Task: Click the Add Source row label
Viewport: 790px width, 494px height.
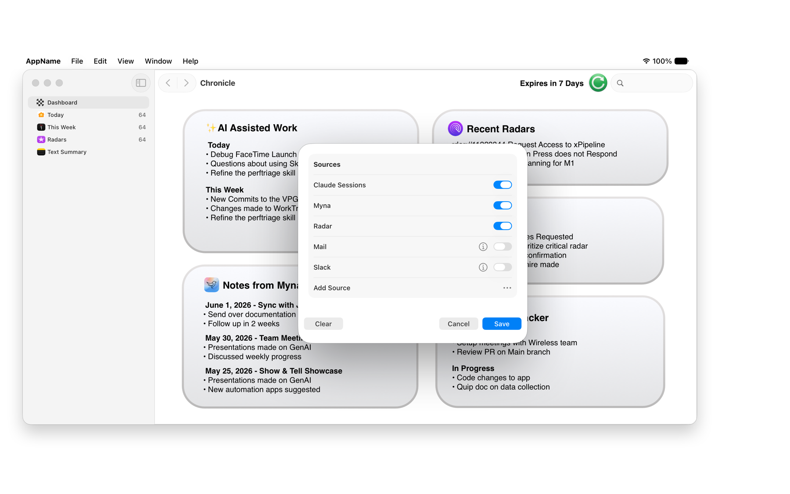Action: click(x=332, y=288)
